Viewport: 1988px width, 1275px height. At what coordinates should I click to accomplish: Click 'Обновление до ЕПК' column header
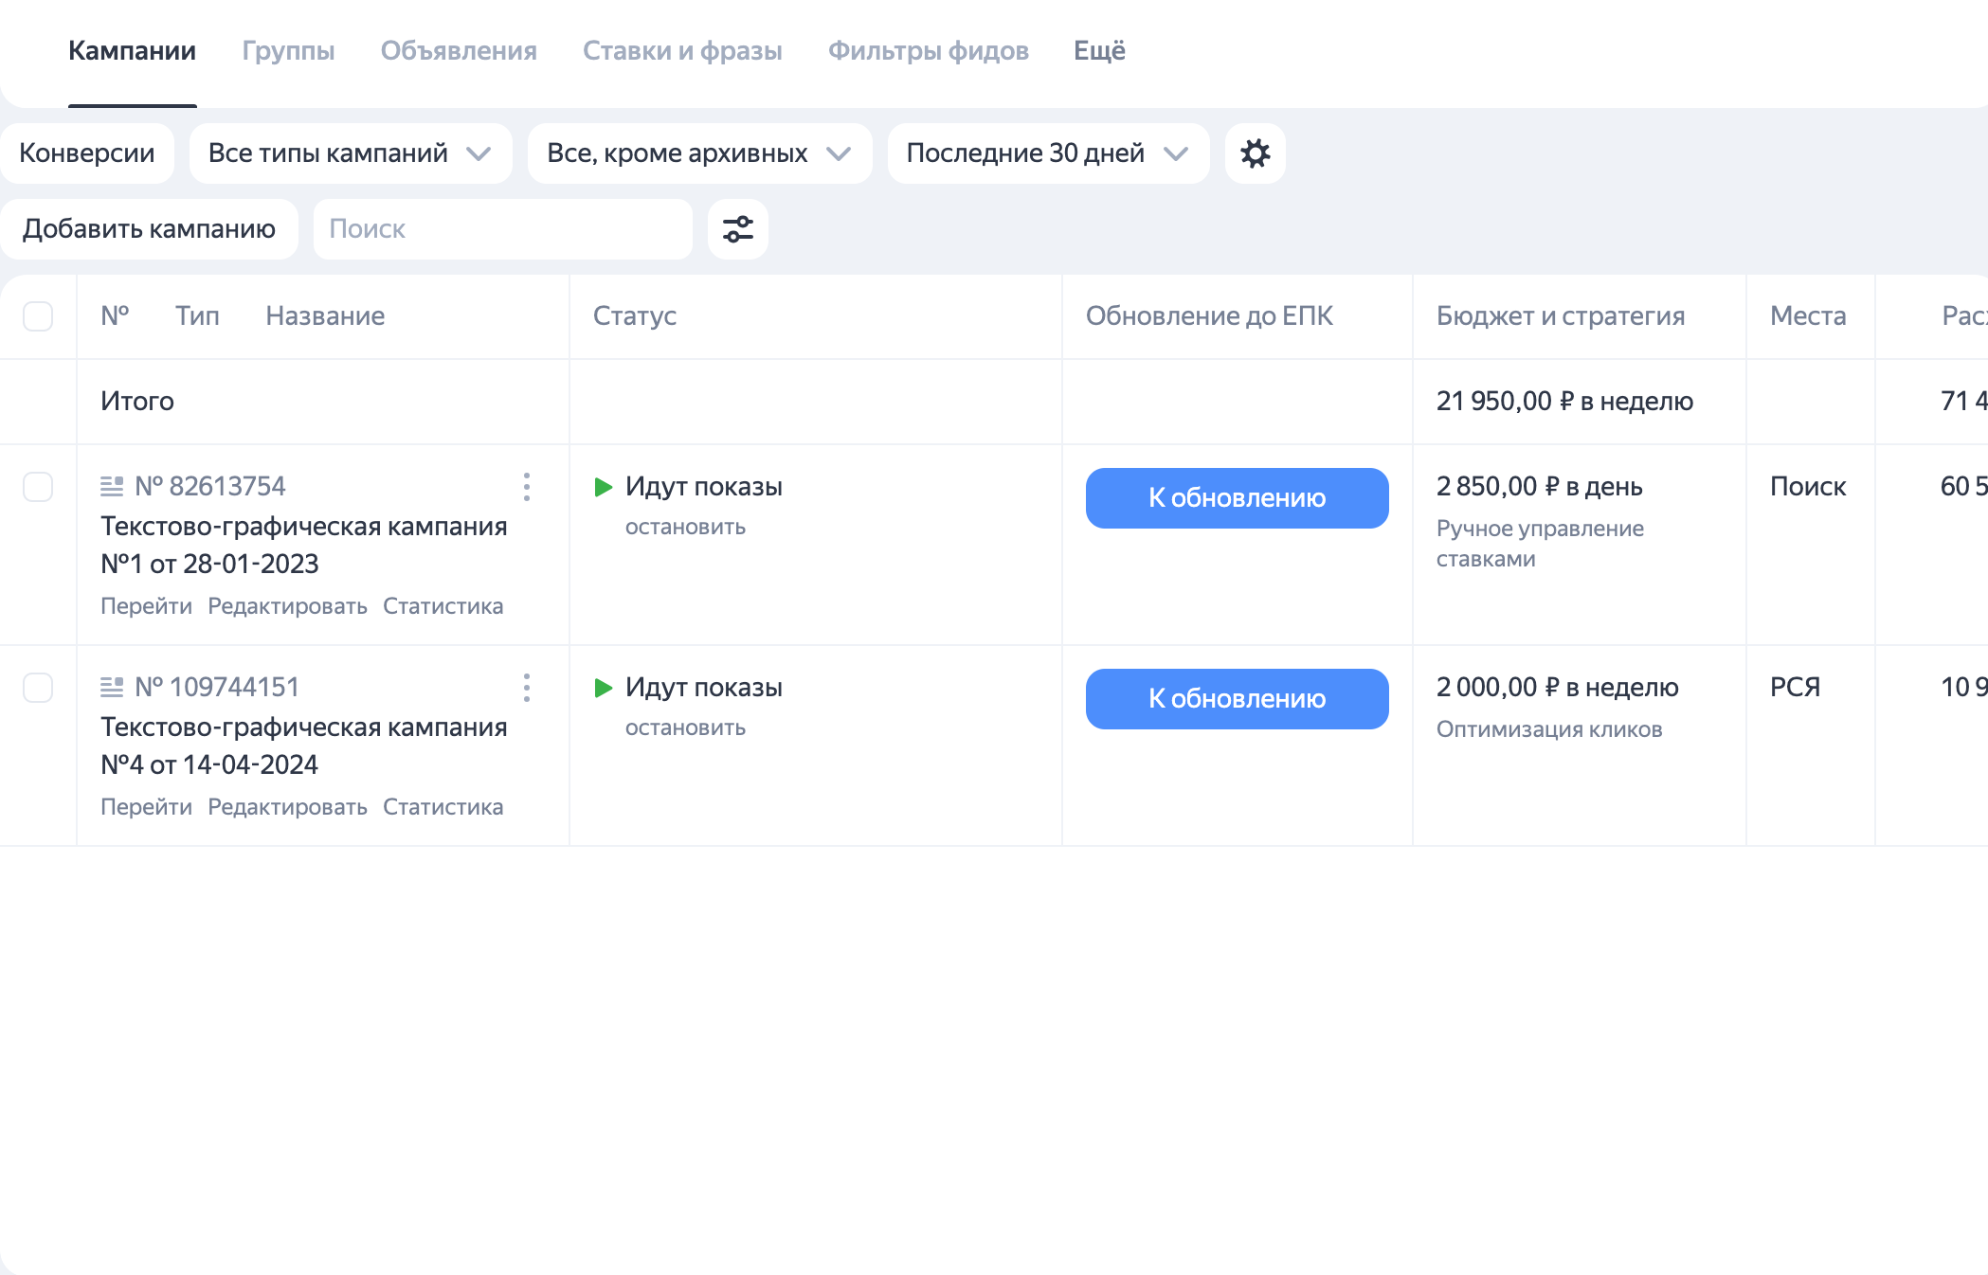[1209, 316]
